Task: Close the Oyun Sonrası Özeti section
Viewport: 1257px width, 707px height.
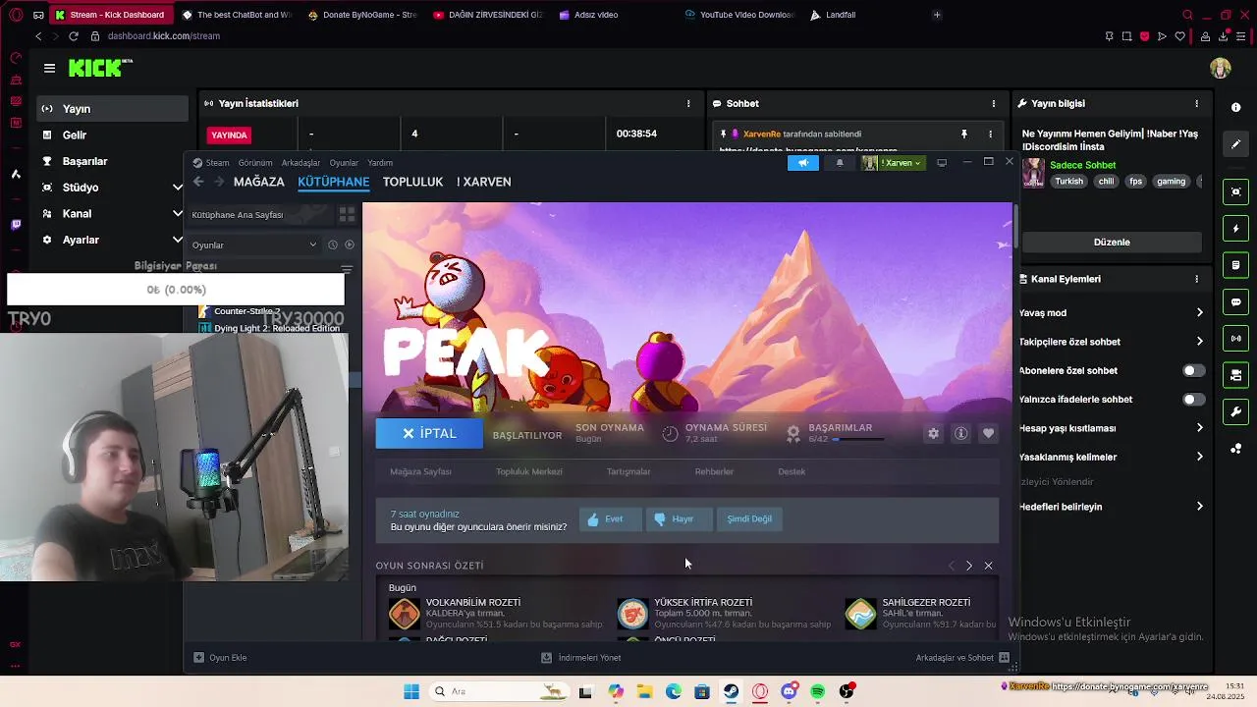Action: [988, 566]
